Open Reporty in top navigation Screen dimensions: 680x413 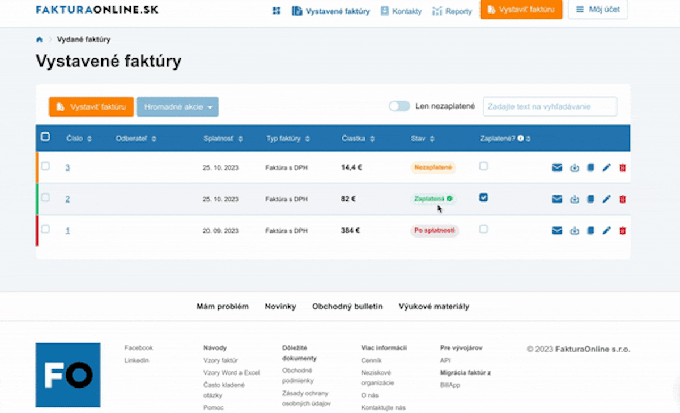(x=452, y=11)
